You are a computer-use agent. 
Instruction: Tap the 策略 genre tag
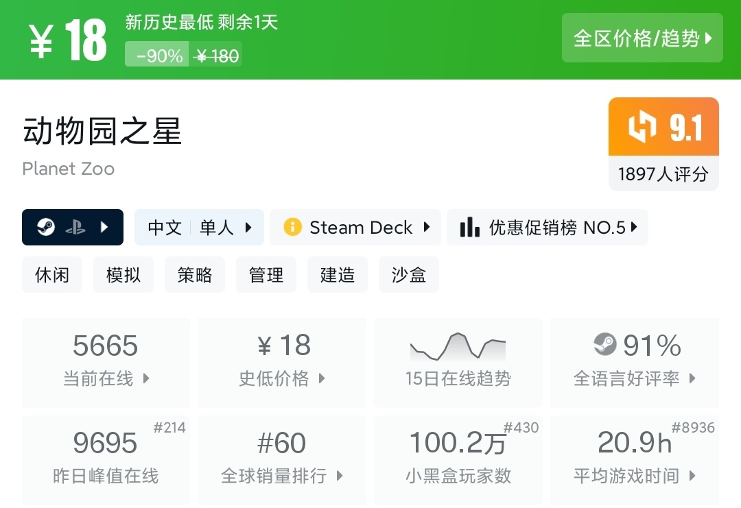[195, 275]
